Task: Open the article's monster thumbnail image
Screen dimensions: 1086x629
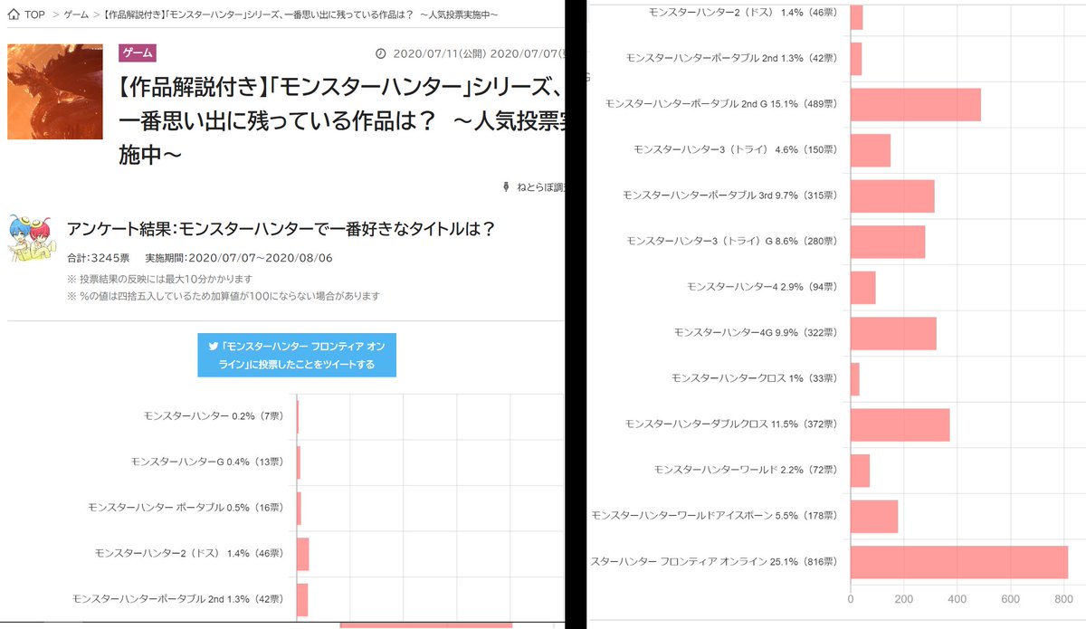Action: click(x=54, y=91)
